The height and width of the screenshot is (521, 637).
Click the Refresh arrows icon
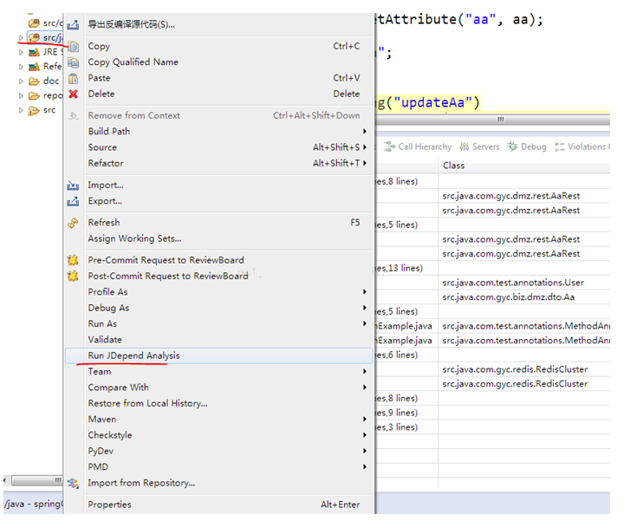tap(73, 223)
